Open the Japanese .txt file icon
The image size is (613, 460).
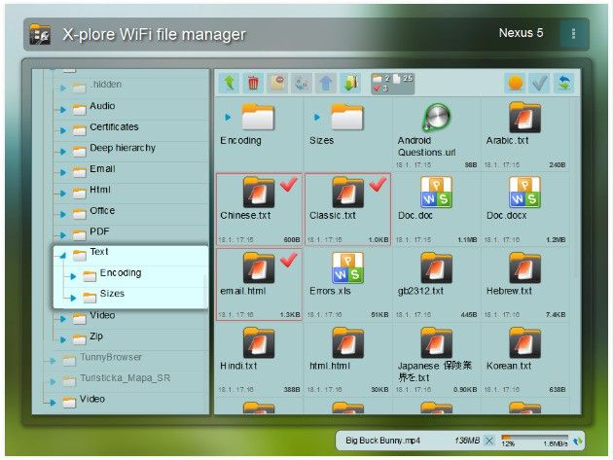pyautogui.click(x=436, y=342)
